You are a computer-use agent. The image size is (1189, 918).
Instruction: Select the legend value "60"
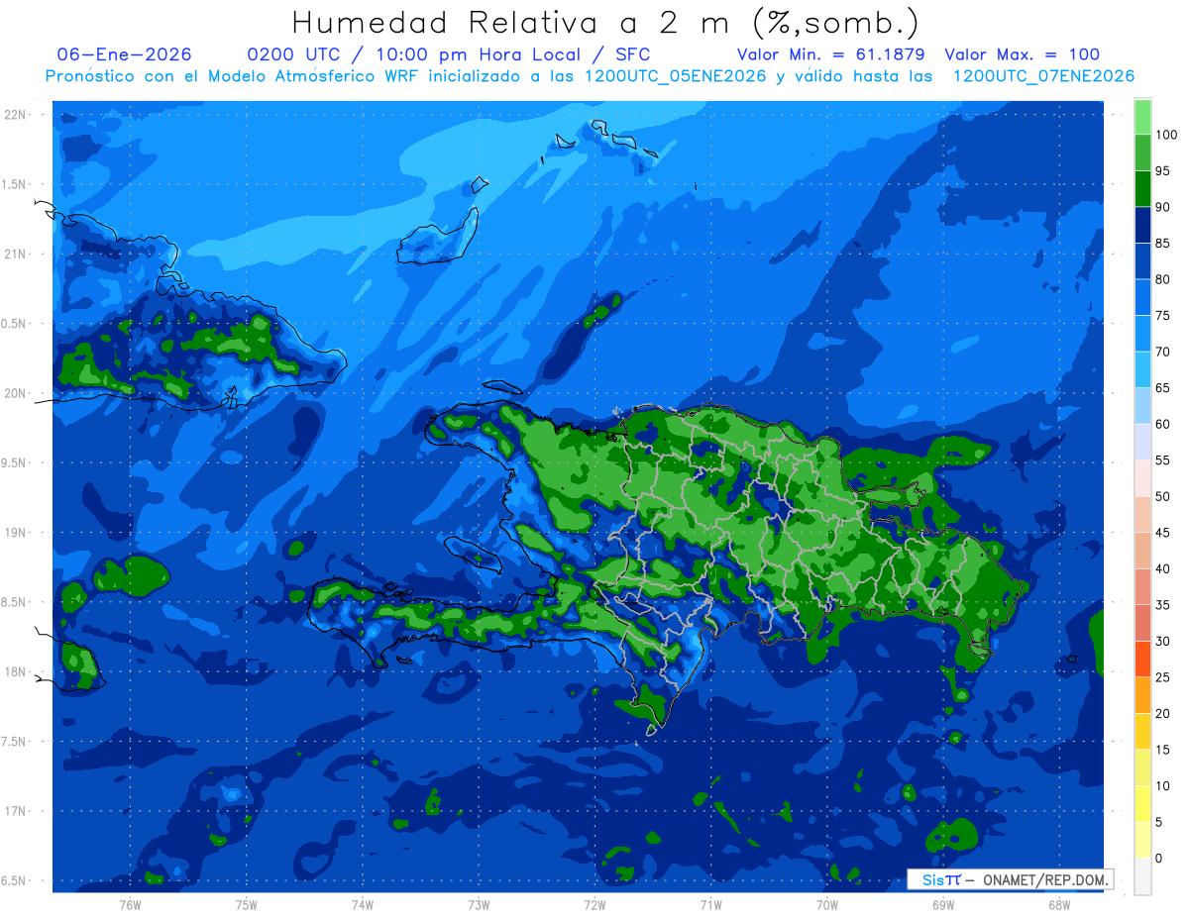point(1163,425)
